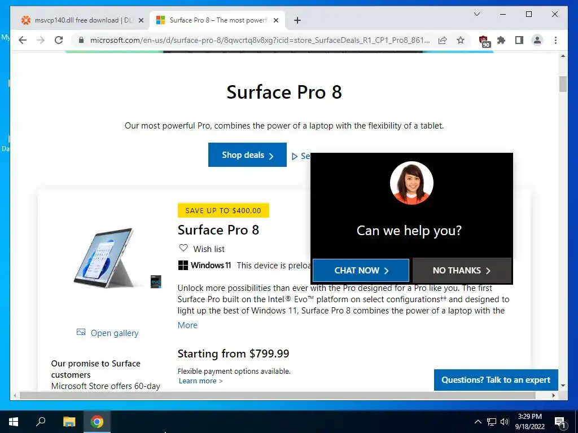Click the horizontal scroll left arrow
Screen dimensions: 578x433
[15, 395]
